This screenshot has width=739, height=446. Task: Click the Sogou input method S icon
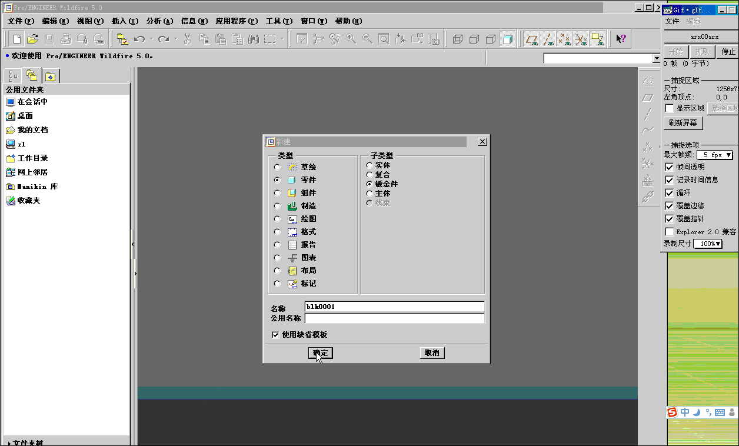tap(672, 412)
